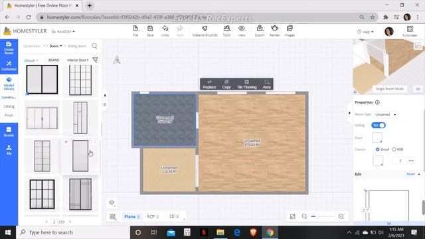Click the canvas zoom slider
425x239 pixels.
click(323, 216)
